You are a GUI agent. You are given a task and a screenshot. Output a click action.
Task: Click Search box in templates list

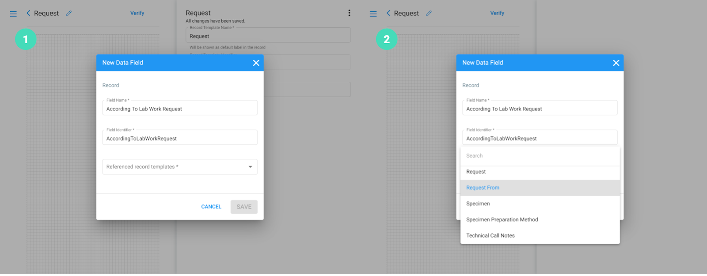pyautogui.click(x=540, y=156)
